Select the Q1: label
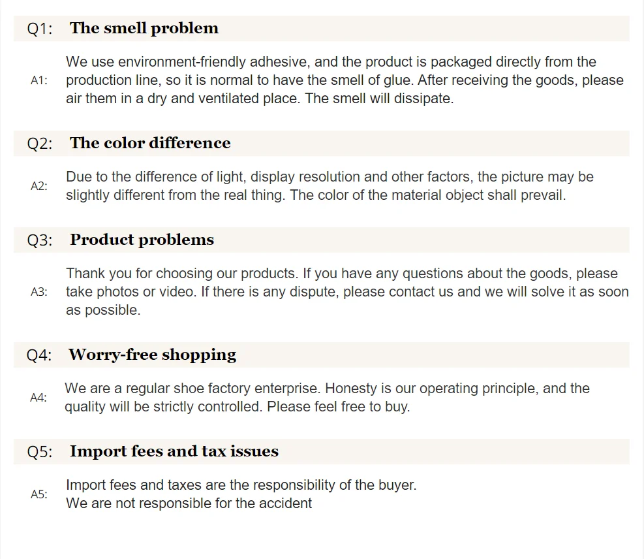Image resolution: width=644 pixels, height=559 pixels. pyautogui.click(x=39, y=29)
